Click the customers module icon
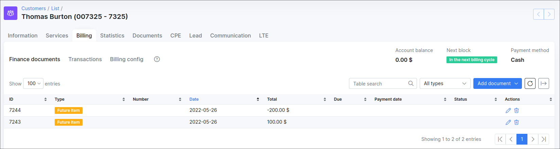The height and width of the screenshot is (149, 560). pos(11,13)
